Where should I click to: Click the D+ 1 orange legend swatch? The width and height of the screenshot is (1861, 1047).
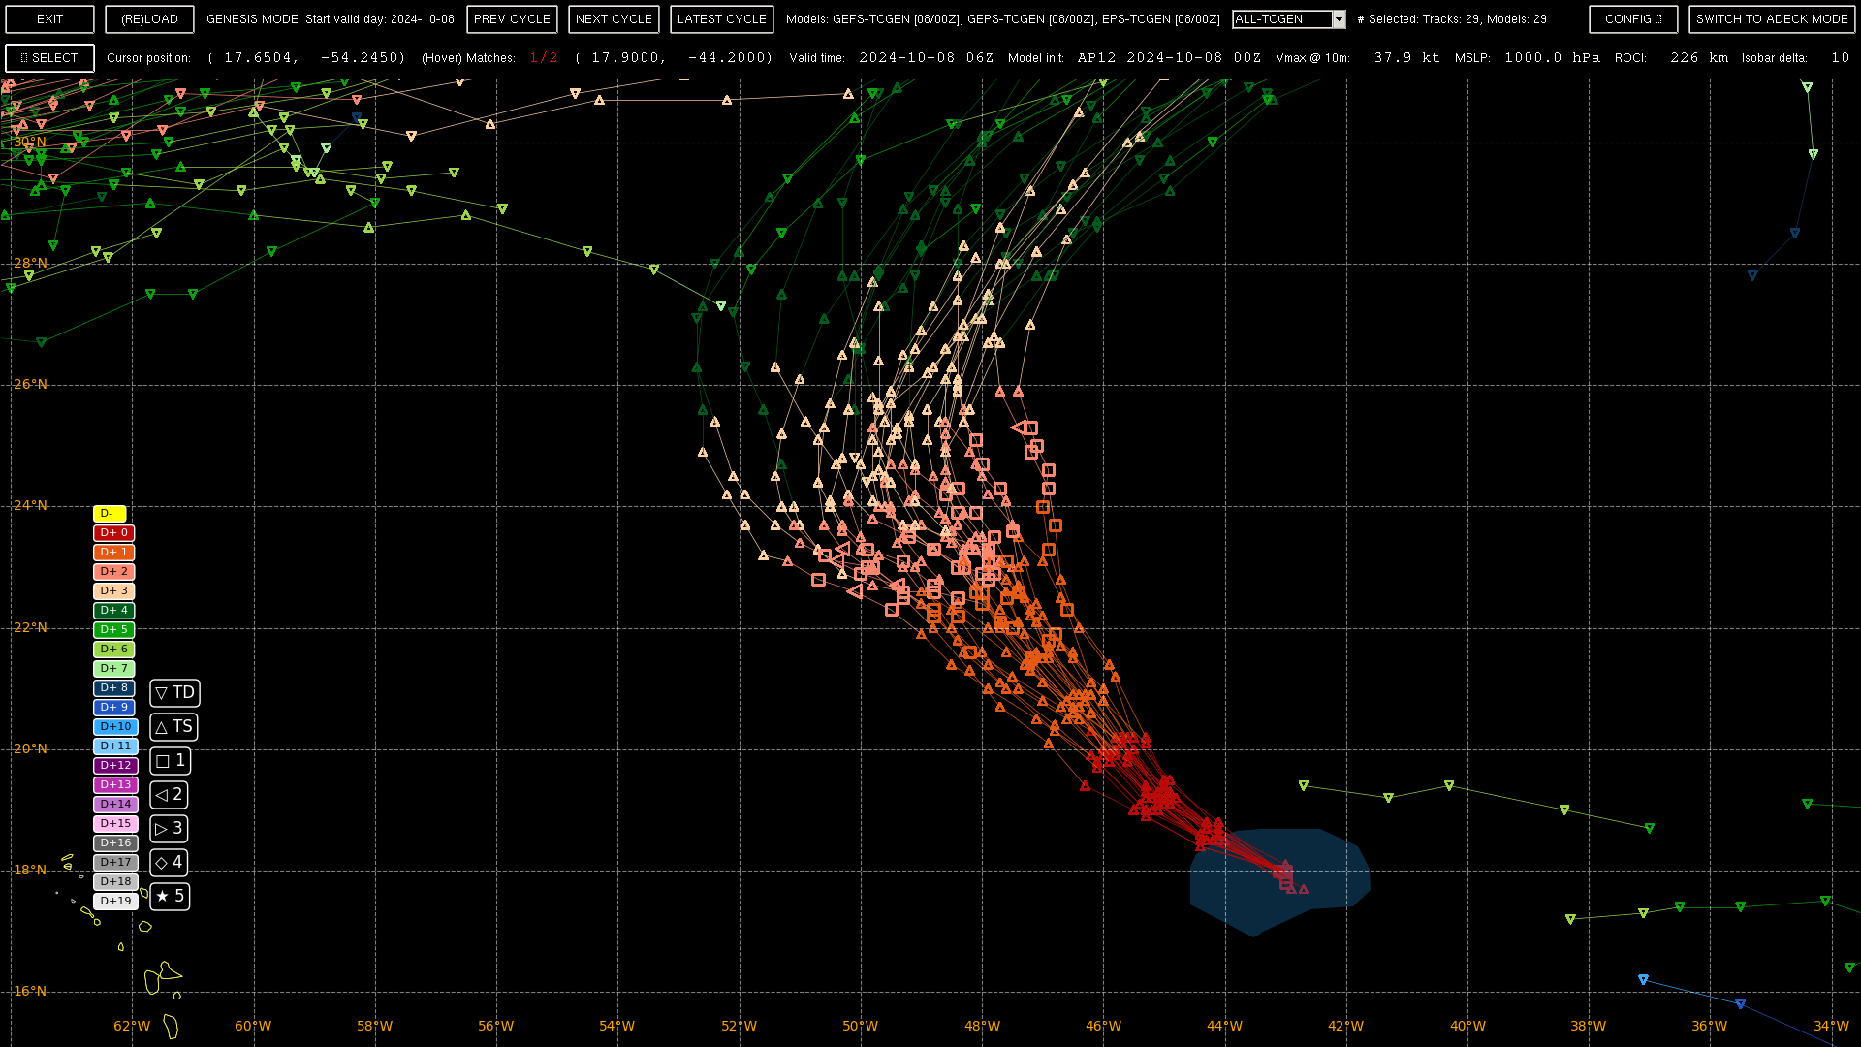[113, 553]
